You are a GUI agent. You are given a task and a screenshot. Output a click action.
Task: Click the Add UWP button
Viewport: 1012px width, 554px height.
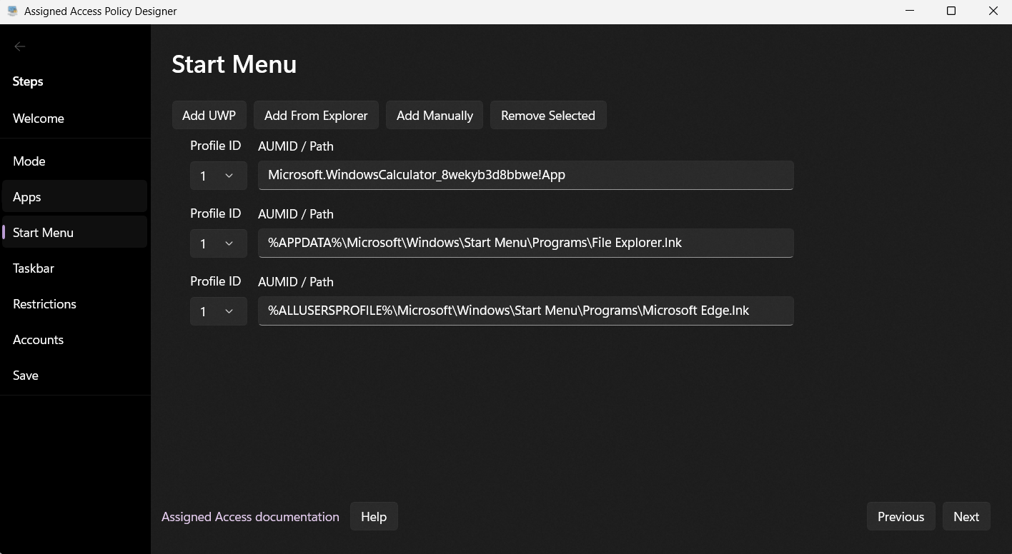pos(209,114)
